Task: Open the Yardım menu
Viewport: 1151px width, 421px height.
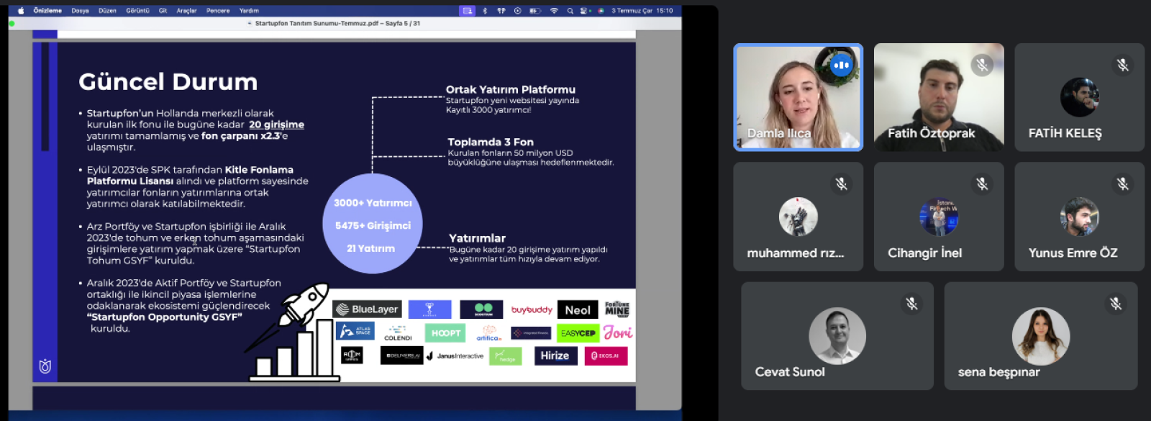Action: point(249,11)
